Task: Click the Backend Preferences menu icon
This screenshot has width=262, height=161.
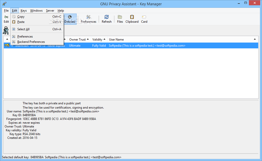Action: (x=14, y=42)
